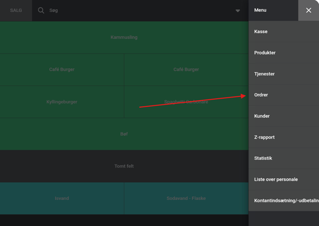Open Kasse from the menu

click(261, 32)
